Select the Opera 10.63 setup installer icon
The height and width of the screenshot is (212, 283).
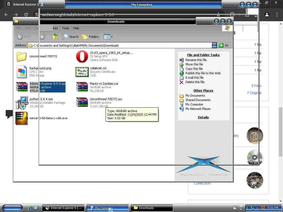(x=82, y=56)
